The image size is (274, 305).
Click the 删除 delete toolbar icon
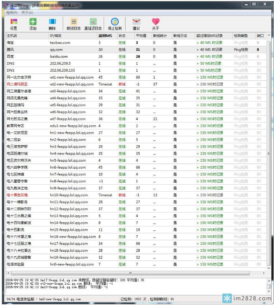coord(52,22)
